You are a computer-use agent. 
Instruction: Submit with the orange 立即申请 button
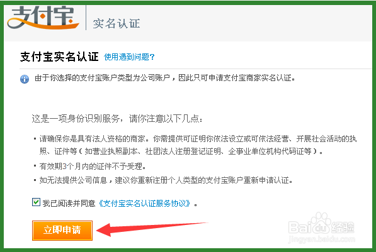point(62,230)
